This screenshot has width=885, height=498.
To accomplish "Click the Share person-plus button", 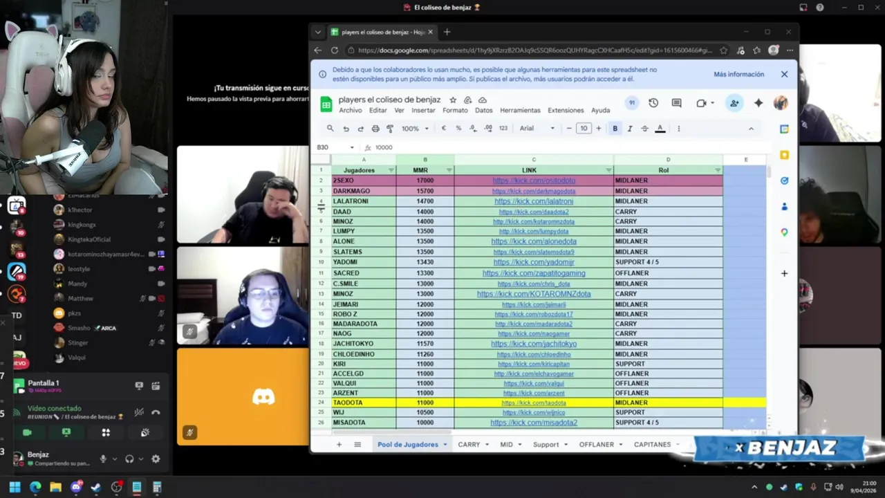I will coord(734,103).
